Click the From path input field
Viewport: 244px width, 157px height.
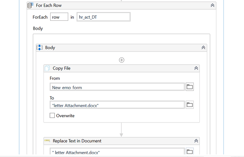click(117, 87)
